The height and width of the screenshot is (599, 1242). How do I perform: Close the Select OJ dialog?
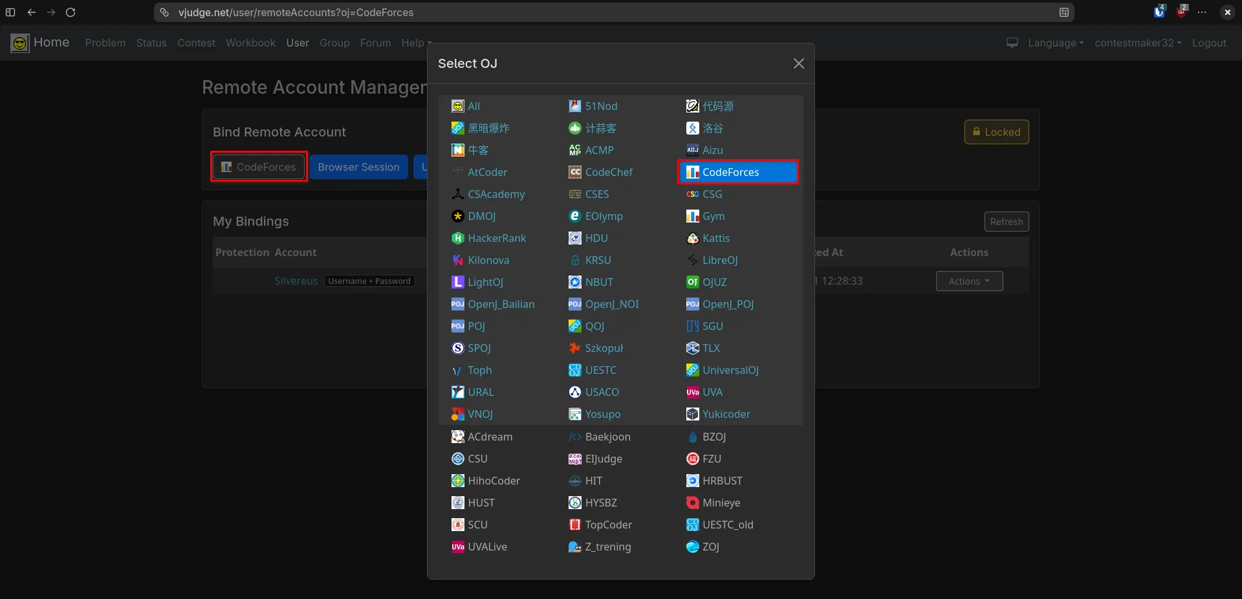pyautogui.click(x=799, y=63)
